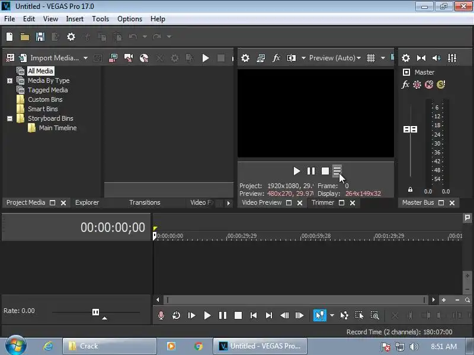Viewport: 474px width, 355px height.
Task: Toggle Master solo S icon
Action: (x=441, y=85)
